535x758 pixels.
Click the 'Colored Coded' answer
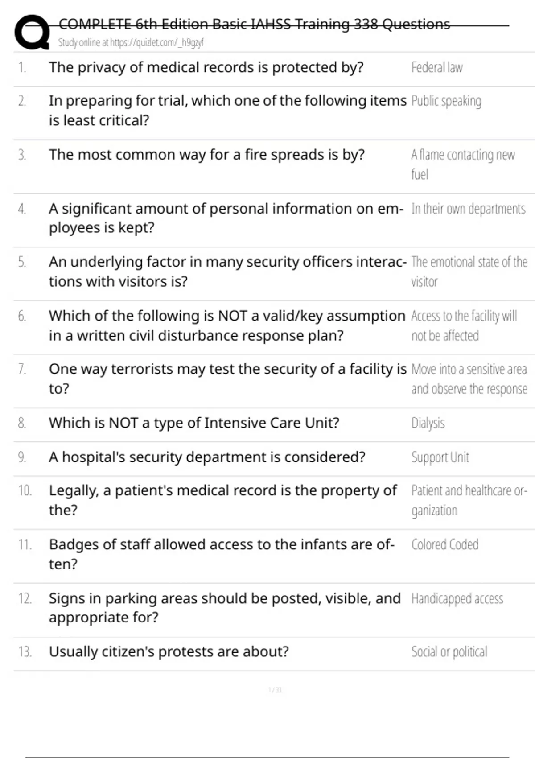click(444, 545)
